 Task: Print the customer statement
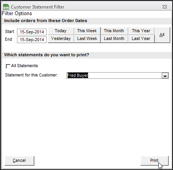click(154, 161)
